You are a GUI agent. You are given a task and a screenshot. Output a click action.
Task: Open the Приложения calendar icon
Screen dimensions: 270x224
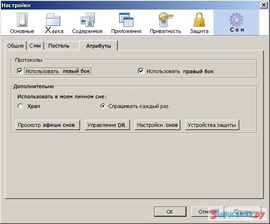tap(126, 20)
